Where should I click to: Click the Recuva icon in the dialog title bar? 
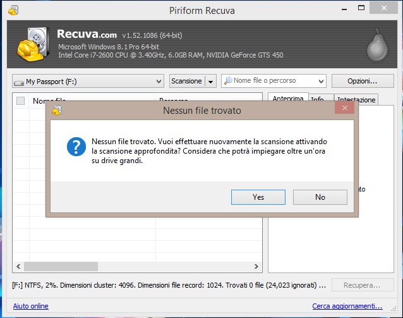[x=57, y=110]
